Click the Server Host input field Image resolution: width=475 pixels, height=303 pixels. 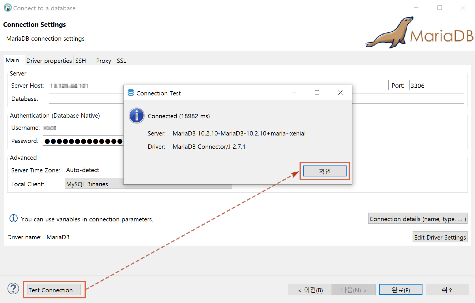coord(218,85)
